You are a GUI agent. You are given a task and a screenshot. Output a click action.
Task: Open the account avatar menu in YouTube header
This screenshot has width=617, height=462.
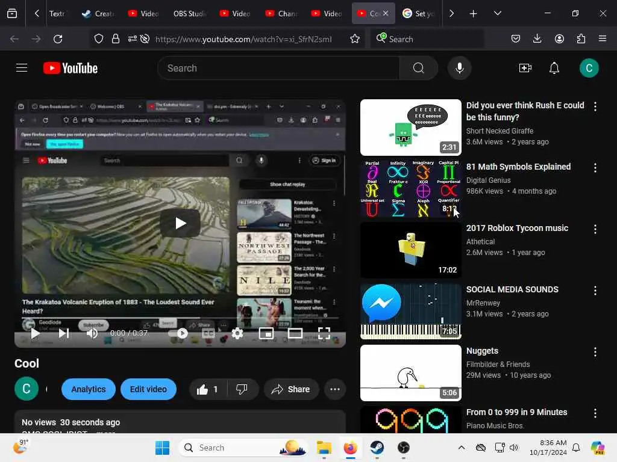[589, 68]
